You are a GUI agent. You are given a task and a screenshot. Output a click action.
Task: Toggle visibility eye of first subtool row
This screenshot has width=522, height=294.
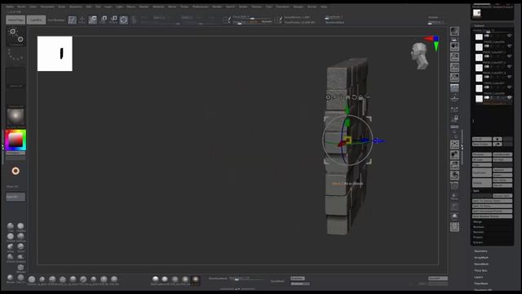pos(509,36)
